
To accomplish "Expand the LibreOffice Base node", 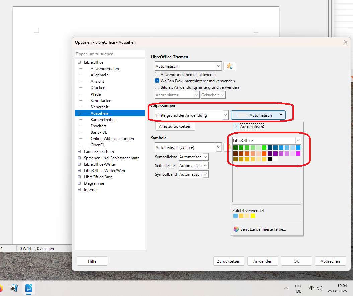I will click(79, 177).
